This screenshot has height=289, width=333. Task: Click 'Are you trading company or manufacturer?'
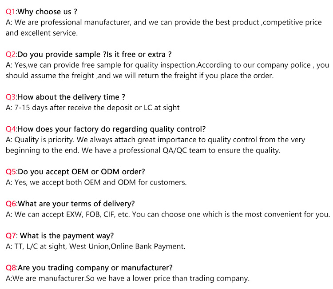95,268
